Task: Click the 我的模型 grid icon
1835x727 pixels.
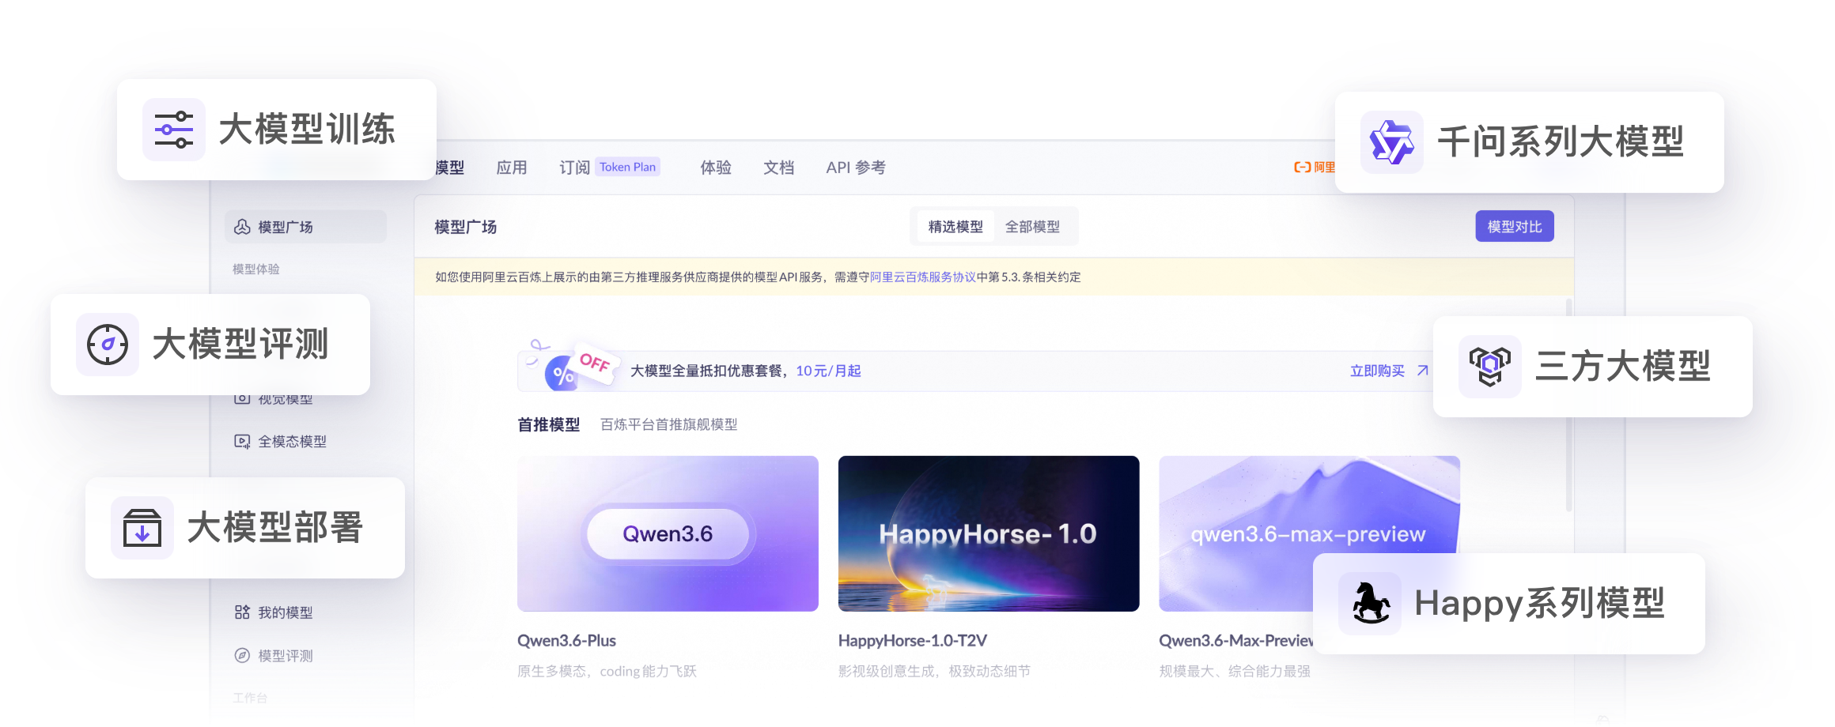Action: (242, 612)
